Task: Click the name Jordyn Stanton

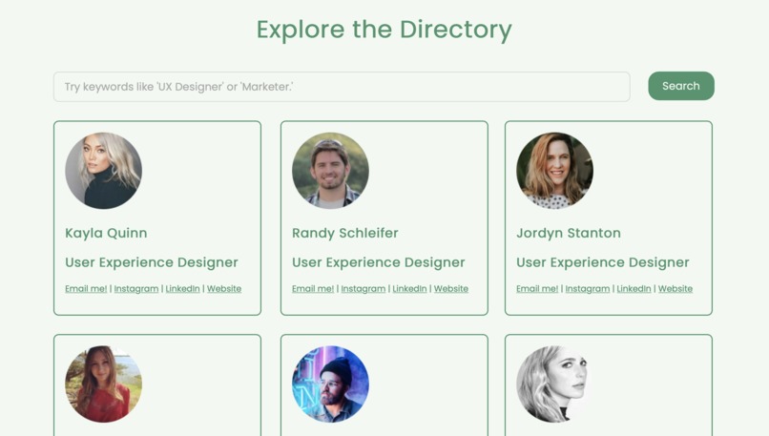Action: click(x=569, y=234)
